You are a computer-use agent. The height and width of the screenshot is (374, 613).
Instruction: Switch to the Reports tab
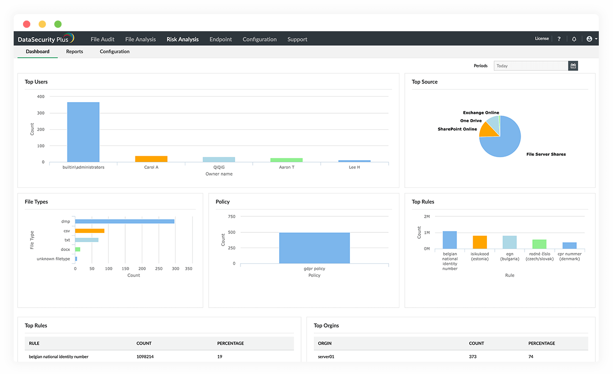[x=74, y=51]
